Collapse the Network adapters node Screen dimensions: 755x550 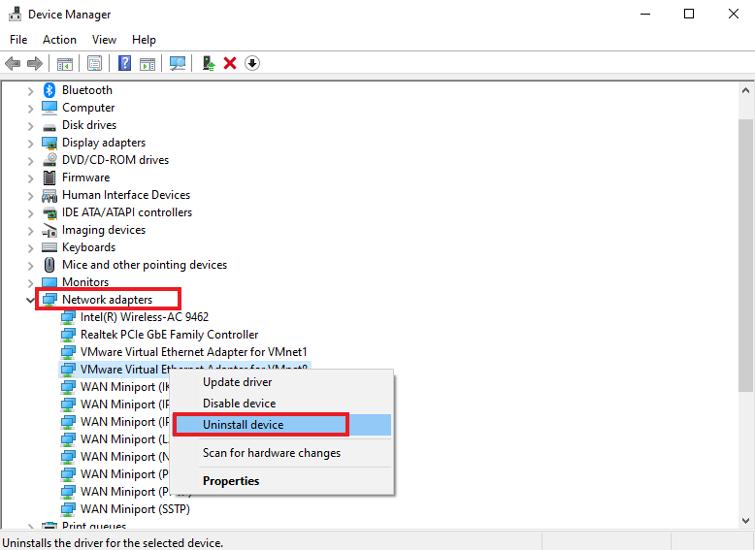[30, 301]
